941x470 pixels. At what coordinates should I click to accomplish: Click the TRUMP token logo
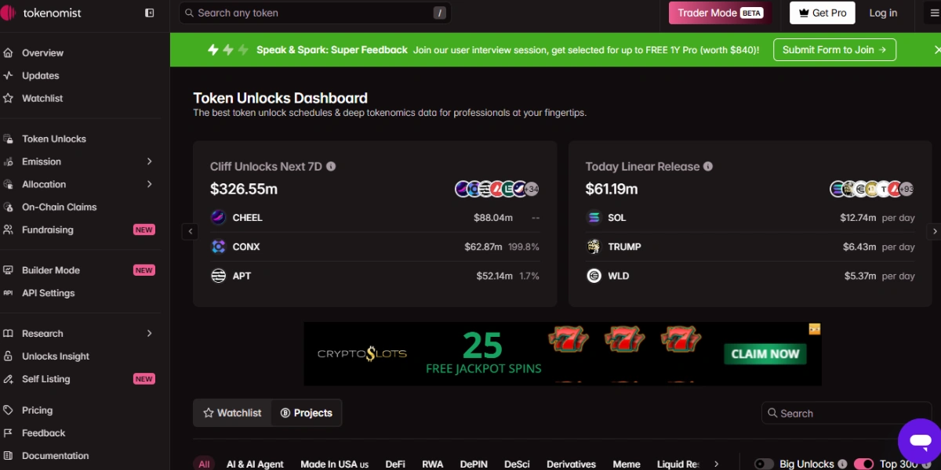594,247
